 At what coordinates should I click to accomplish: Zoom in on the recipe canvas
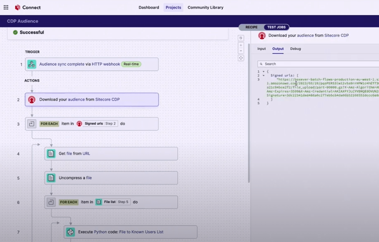[241, 45]
